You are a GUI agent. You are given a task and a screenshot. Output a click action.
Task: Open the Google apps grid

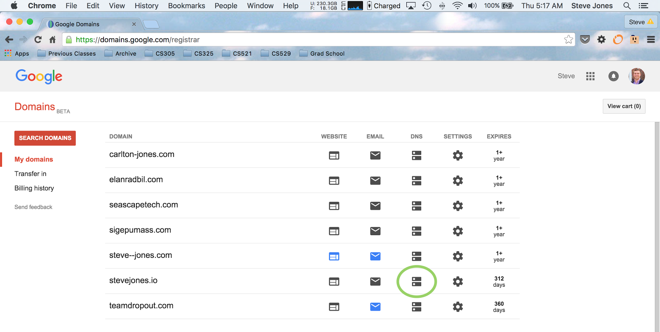[x=590, y=76]
